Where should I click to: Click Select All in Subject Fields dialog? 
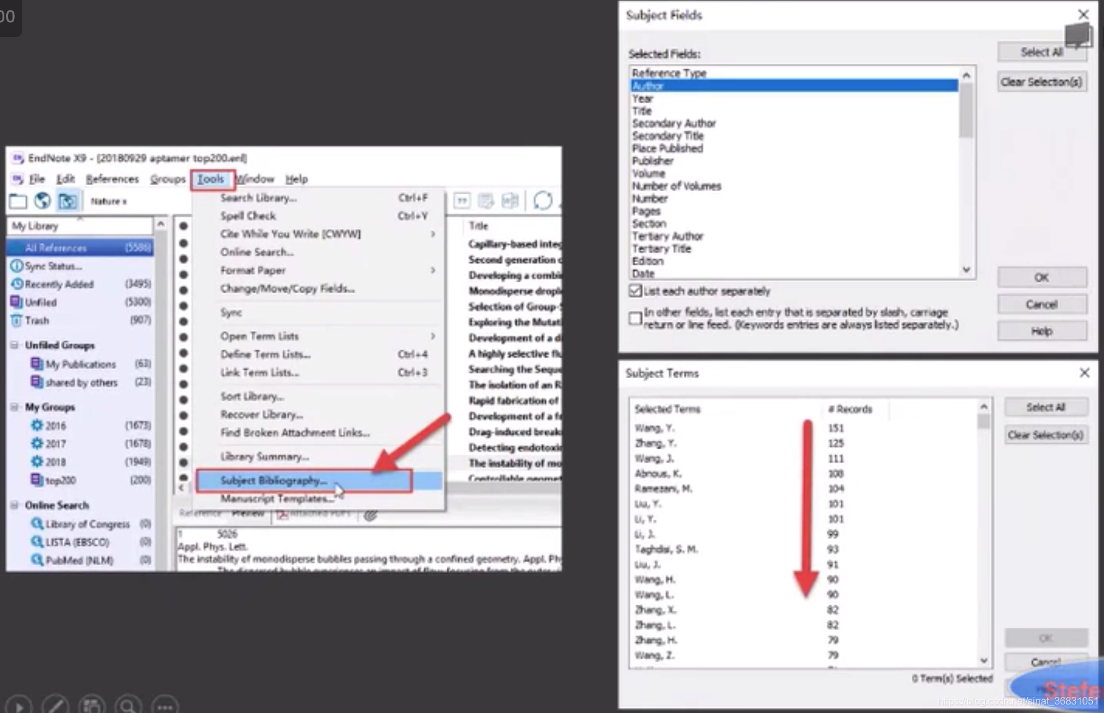[x=1041, y=52]
